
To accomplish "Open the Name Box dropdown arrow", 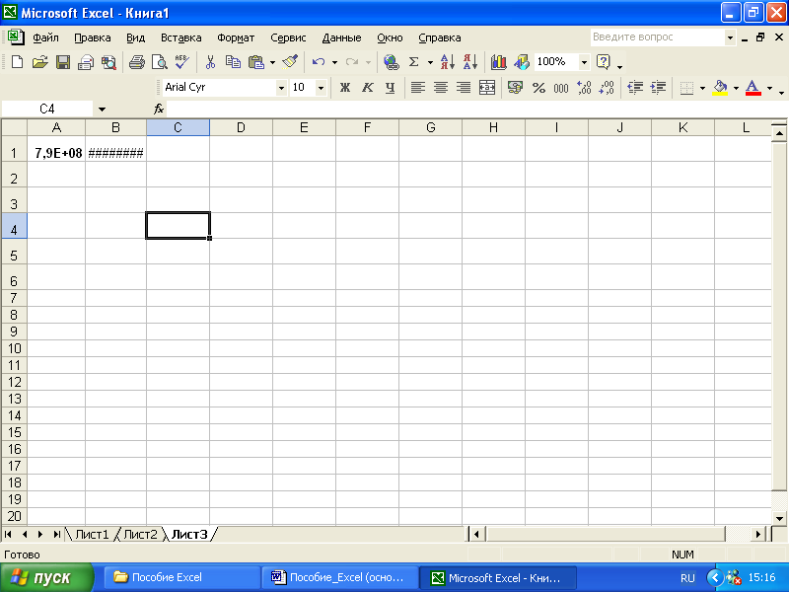I will click(x=102, y=109).
